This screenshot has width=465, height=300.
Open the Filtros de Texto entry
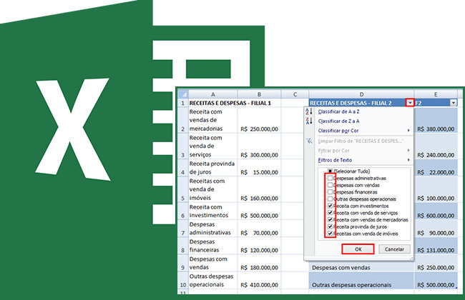tap(335, 160)
